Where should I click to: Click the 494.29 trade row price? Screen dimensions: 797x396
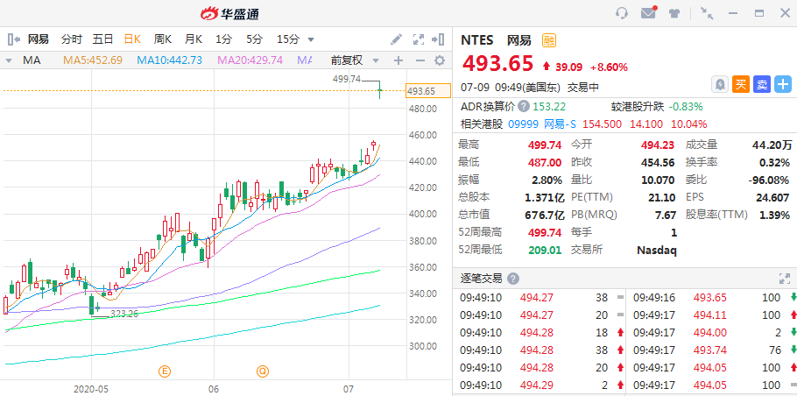pyautogui.click(x=537, y=385)
